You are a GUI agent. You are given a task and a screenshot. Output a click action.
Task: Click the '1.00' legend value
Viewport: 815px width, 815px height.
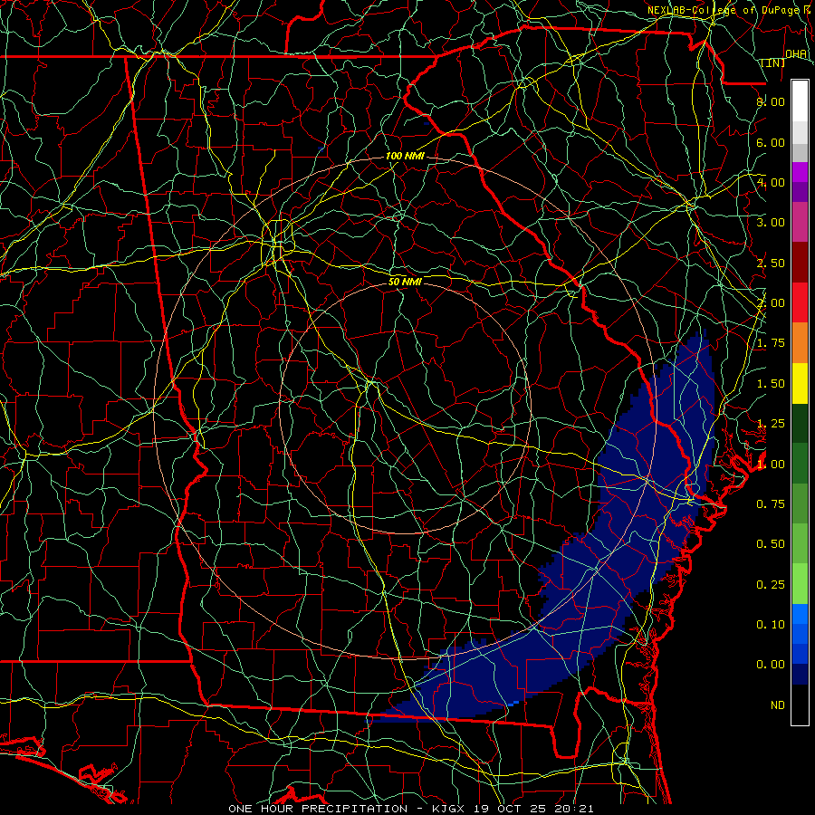coord(771,465)
